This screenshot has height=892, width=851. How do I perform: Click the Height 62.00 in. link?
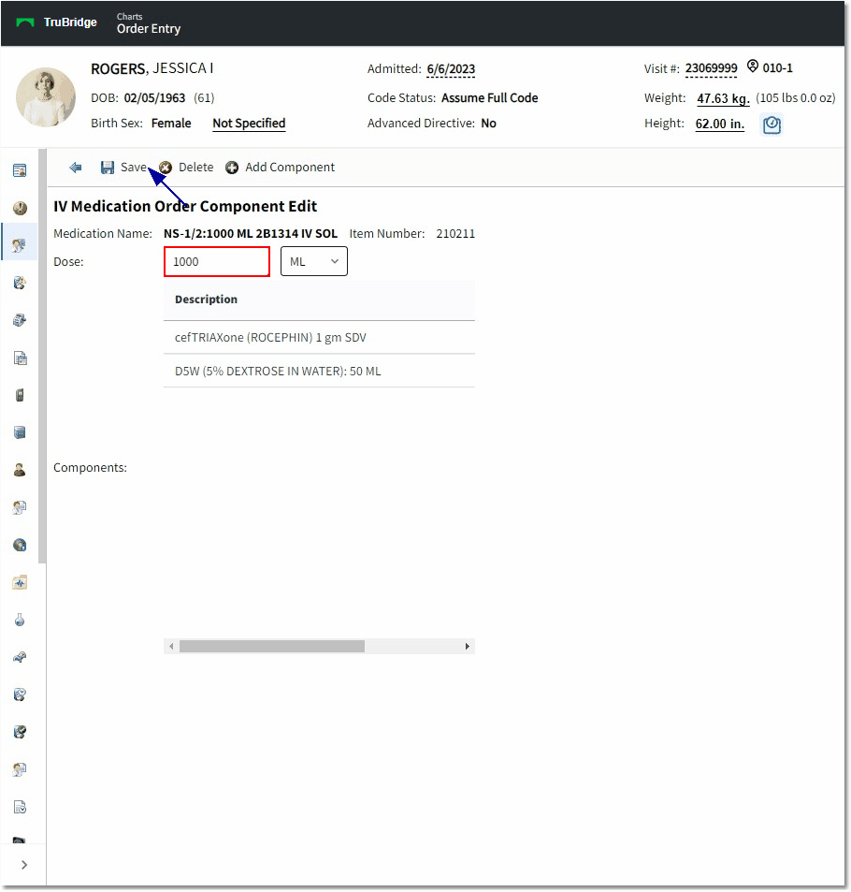coord(720,124)
